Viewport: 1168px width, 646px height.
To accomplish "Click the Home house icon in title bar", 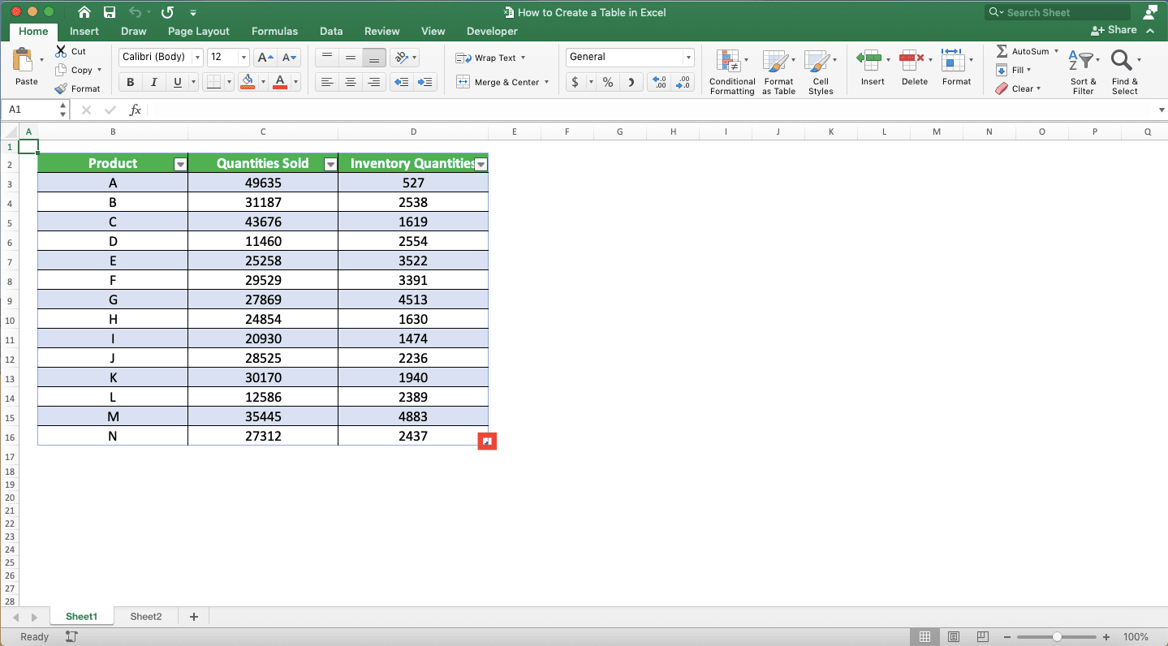I will pos(84,12).
